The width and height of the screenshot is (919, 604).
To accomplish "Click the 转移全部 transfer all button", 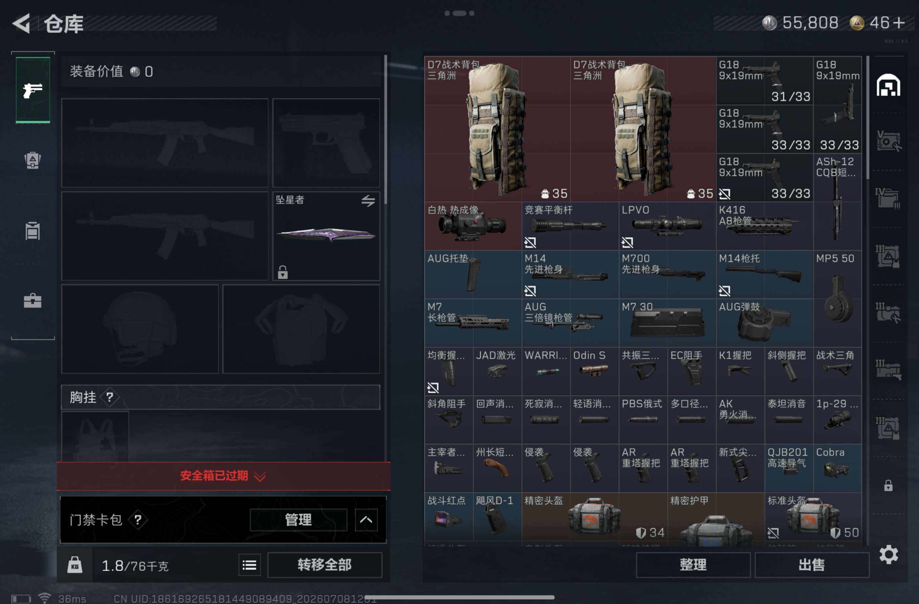I will click(x=324, y=565).
